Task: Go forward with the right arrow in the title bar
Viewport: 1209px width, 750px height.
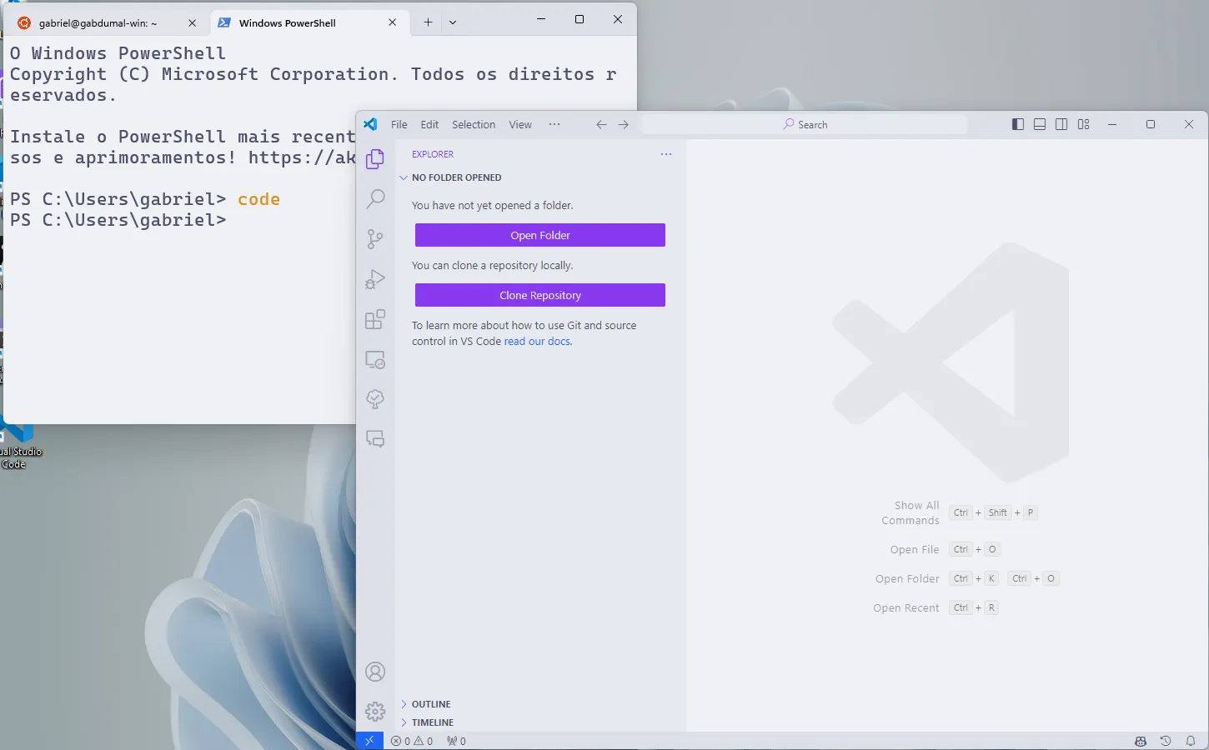Action: coord(623,124)
